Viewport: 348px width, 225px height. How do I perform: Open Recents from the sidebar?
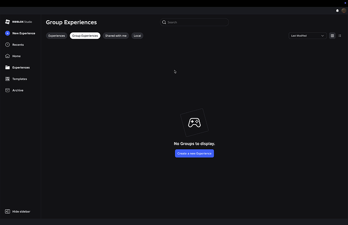tap(18, 44)
